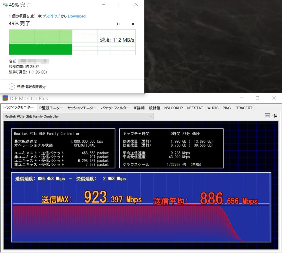Click the 平均受信速度 43.029 Mbps row
Image resolution: width=282 pixels, height=253 pixels.
tap(156, 157)
